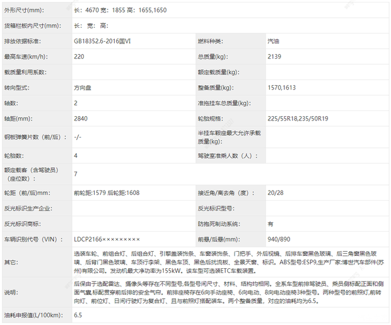Click the top speed value 220

(79, 56)
